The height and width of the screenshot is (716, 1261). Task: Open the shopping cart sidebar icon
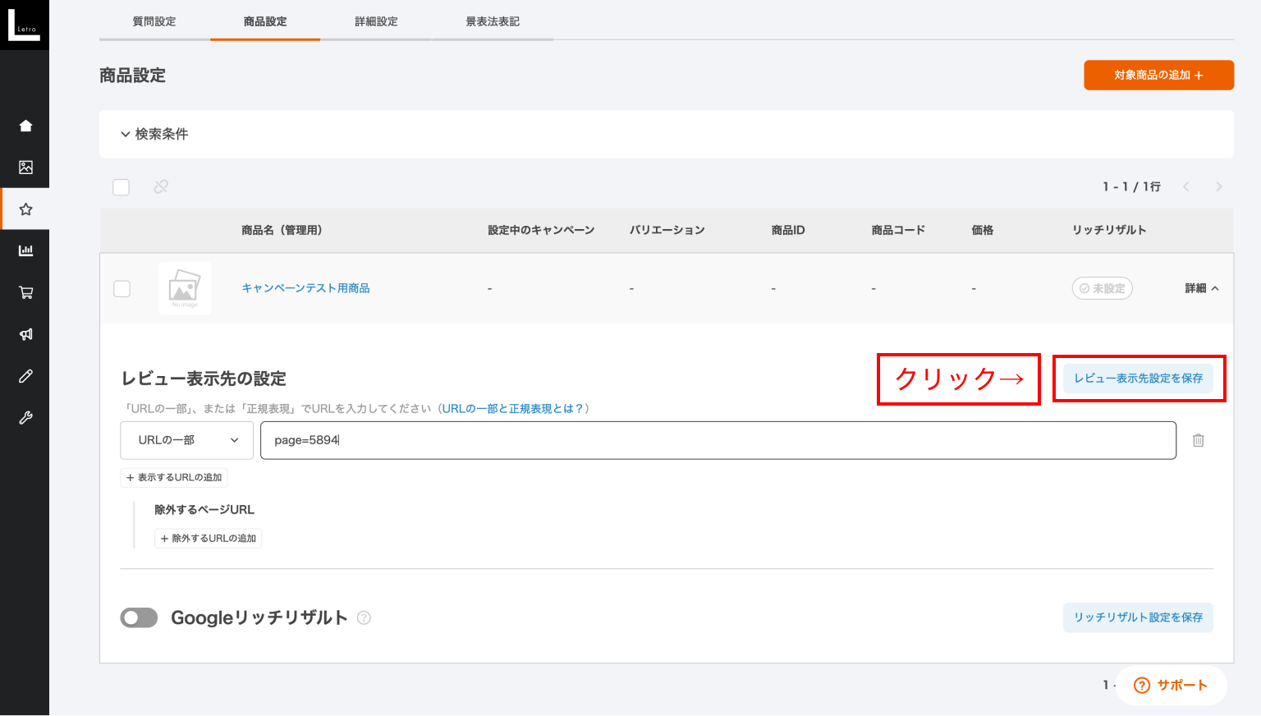[25, 292]
